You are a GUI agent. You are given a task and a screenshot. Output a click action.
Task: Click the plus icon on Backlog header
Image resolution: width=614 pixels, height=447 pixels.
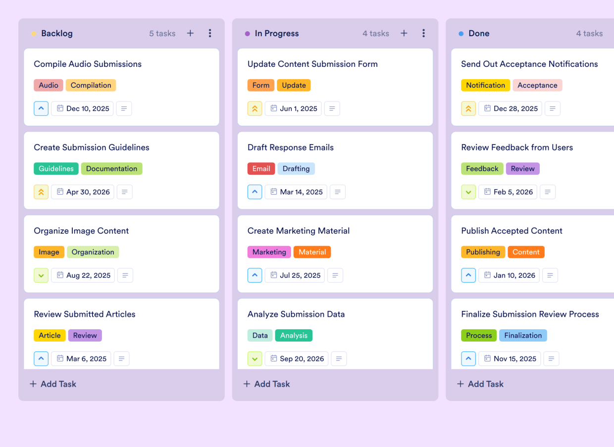coord(190,33)
